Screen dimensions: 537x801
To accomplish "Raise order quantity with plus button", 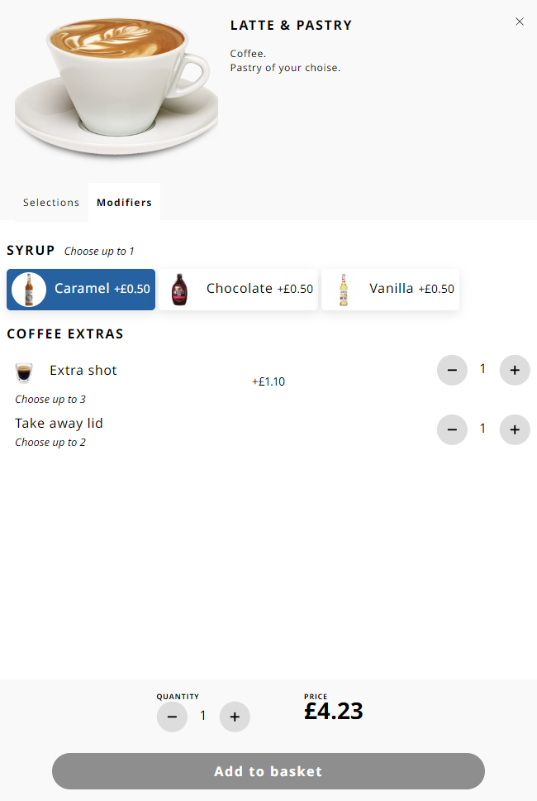I will (235, 717).
